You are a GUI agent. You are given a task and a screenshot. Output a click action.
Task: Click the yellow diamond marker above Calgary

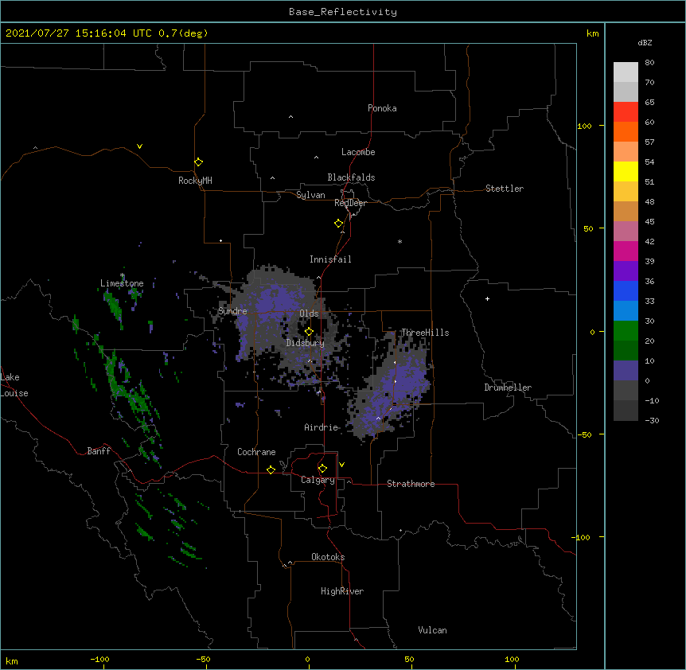click(322, 469)
